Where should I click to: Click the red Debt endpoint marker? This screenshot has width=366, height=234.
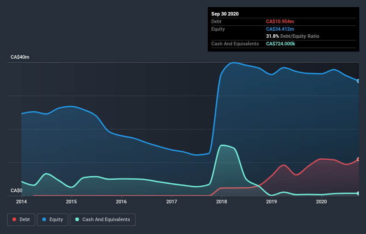pos(358,159)
